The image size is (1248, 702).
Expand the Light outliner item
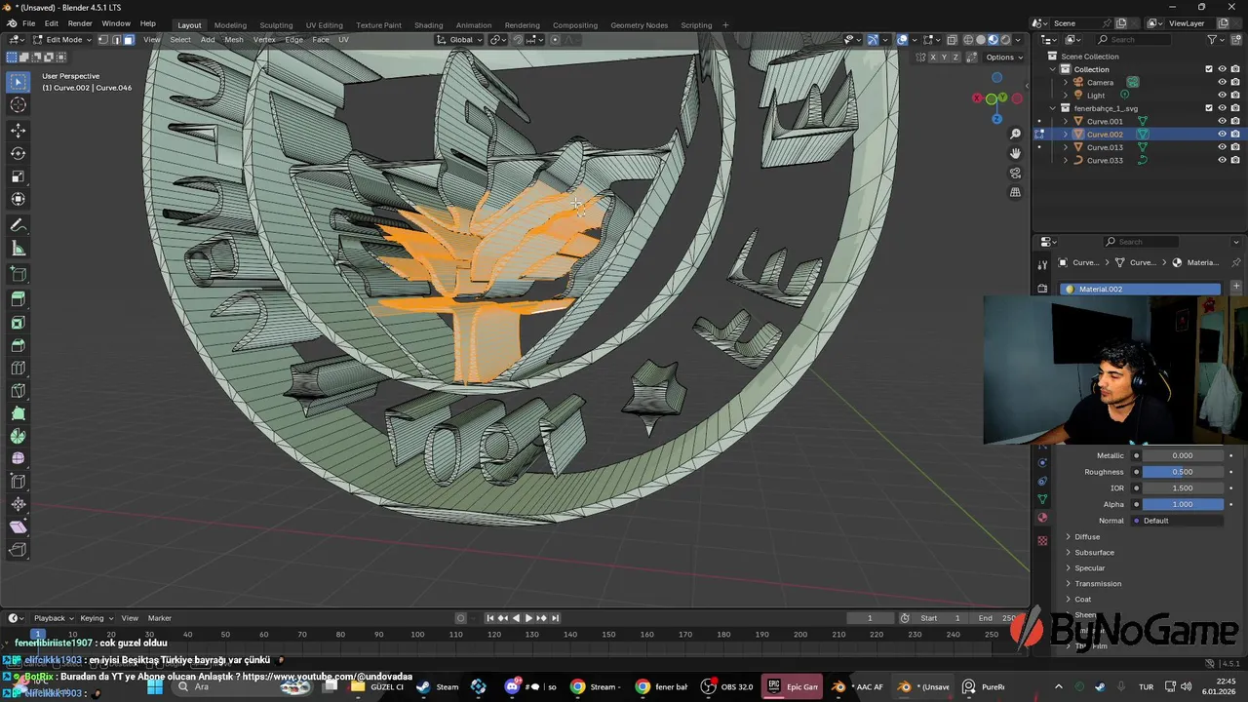(x=1065, y=96)
